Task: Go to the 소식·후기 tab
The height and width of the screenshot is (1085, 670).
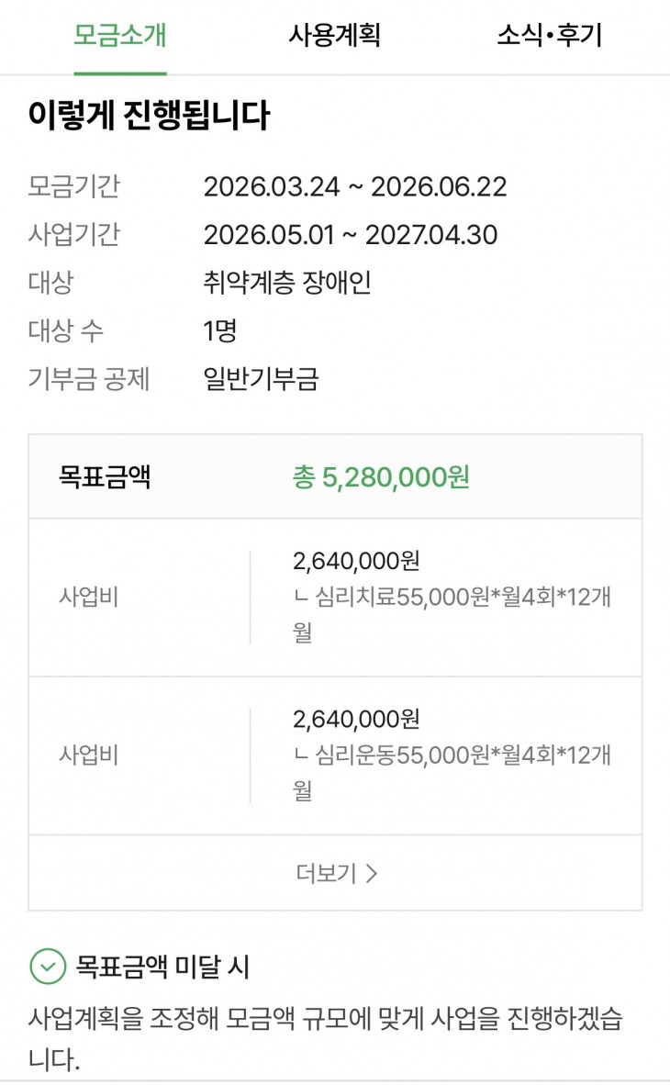Action: click(549, 36)
